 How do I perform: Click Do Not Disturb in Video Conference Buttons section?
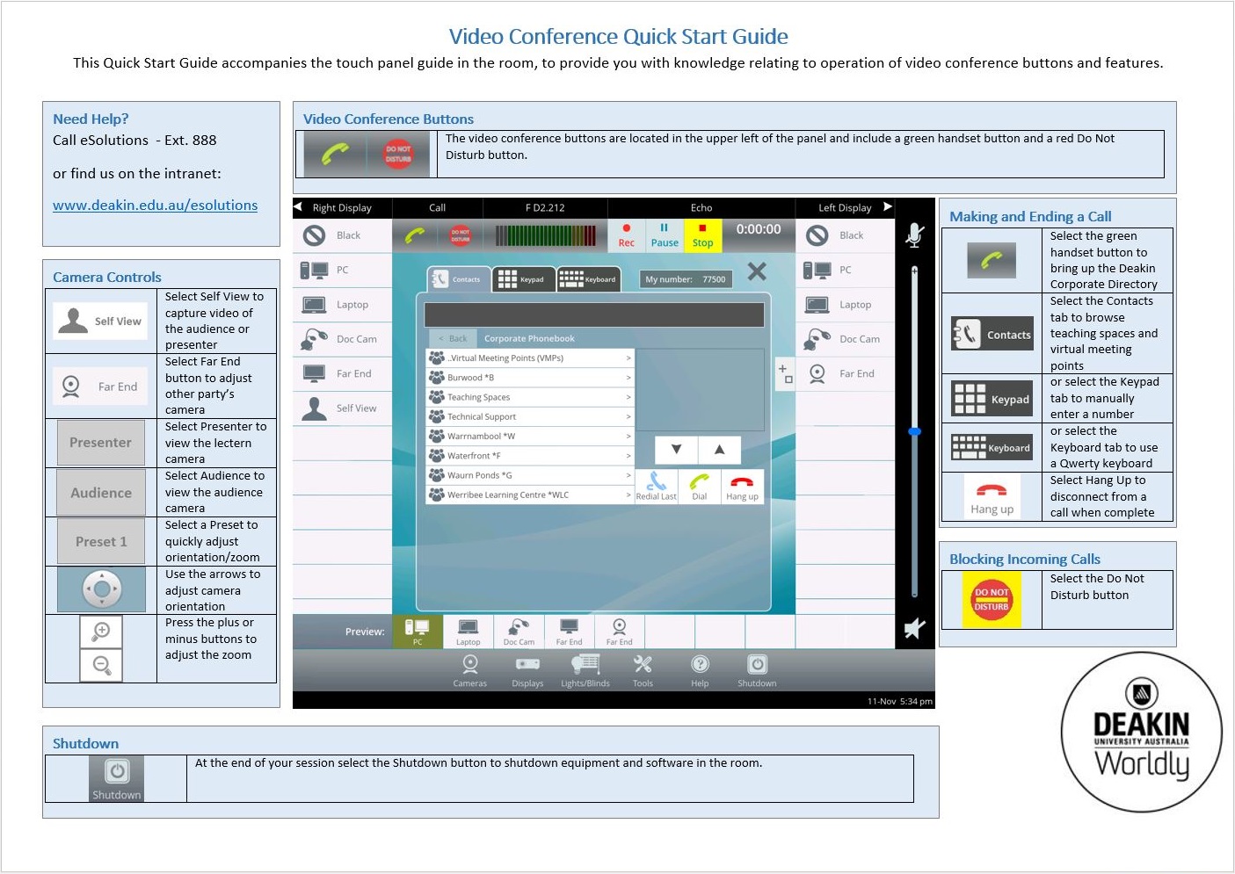(x=398, y=154)
